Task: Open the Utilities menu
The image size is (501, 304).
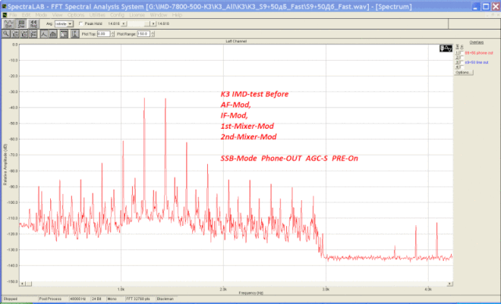Action: [97, 15]
